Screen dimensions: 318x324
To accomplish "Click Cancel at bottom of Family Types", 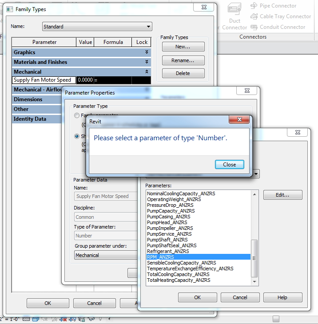I will (94, 303).
